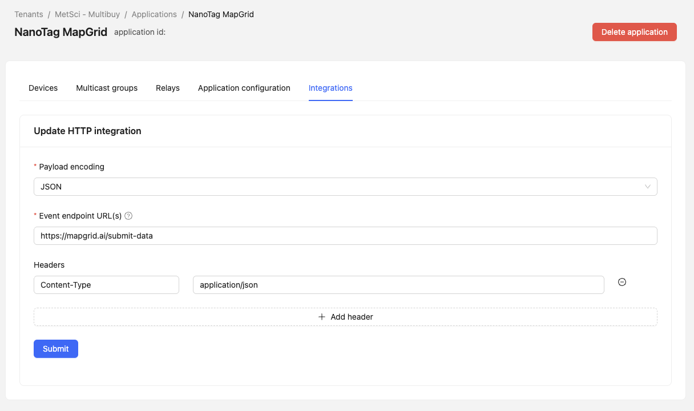This screenshot has height=411, width=694.
Task: Click the required asterisk before Event endpoint URL(s)
Action: pos(34,216)
